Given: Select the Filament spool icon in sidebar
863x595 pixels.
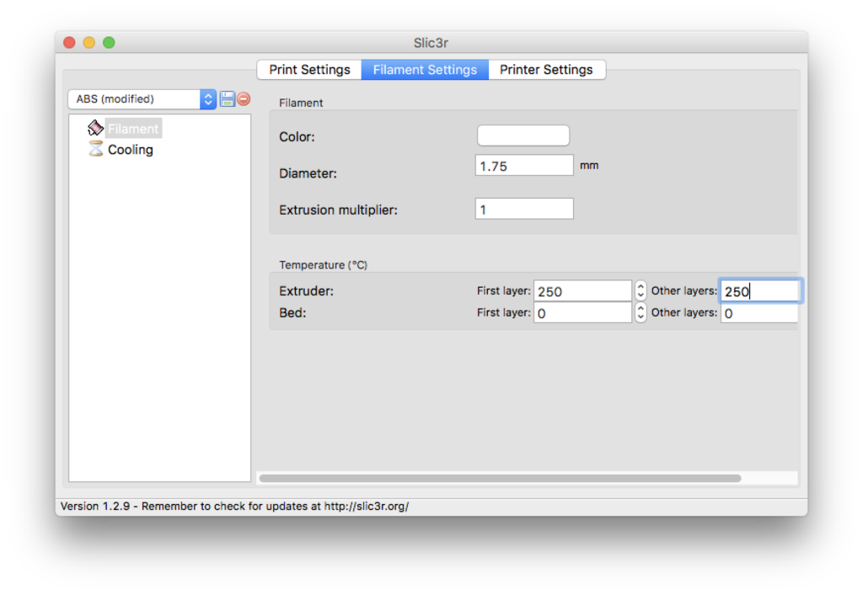Looking at the screenshot, I should pos(95,128).
